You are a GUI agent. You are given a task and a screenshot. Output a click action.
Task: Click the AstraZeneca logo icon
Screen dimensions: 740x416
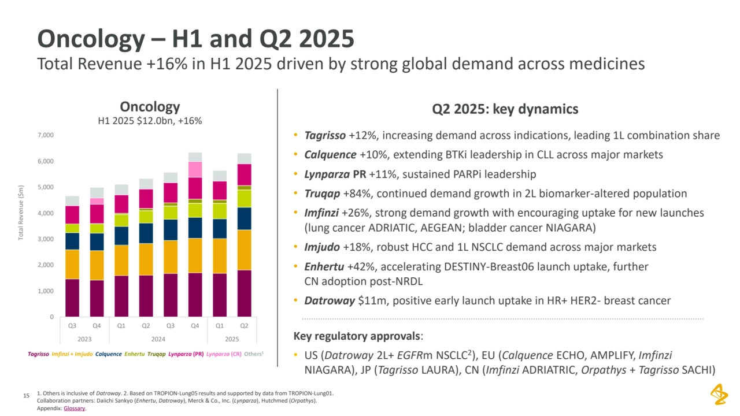click(719, 395)
